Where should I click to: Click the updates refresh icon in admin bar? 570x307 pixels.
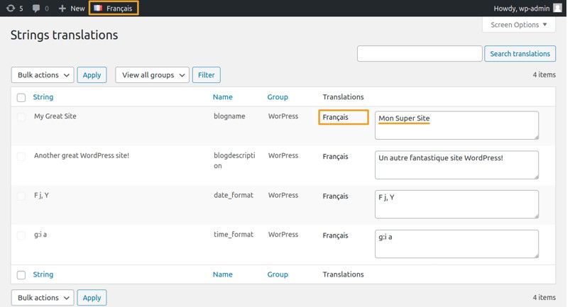pyautogui.click(x=10, y=9)
